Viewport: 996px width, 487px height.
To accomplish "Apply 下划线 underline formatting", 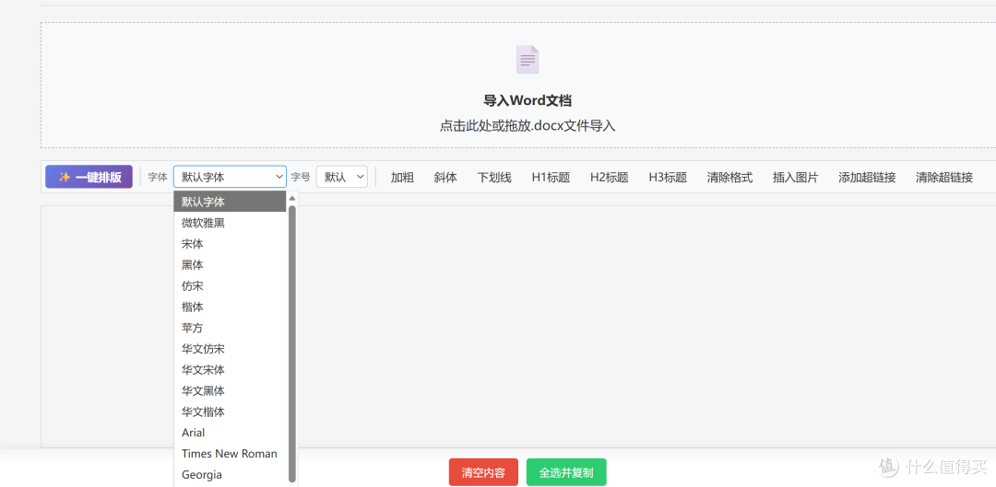I will (x=494, y=178).
